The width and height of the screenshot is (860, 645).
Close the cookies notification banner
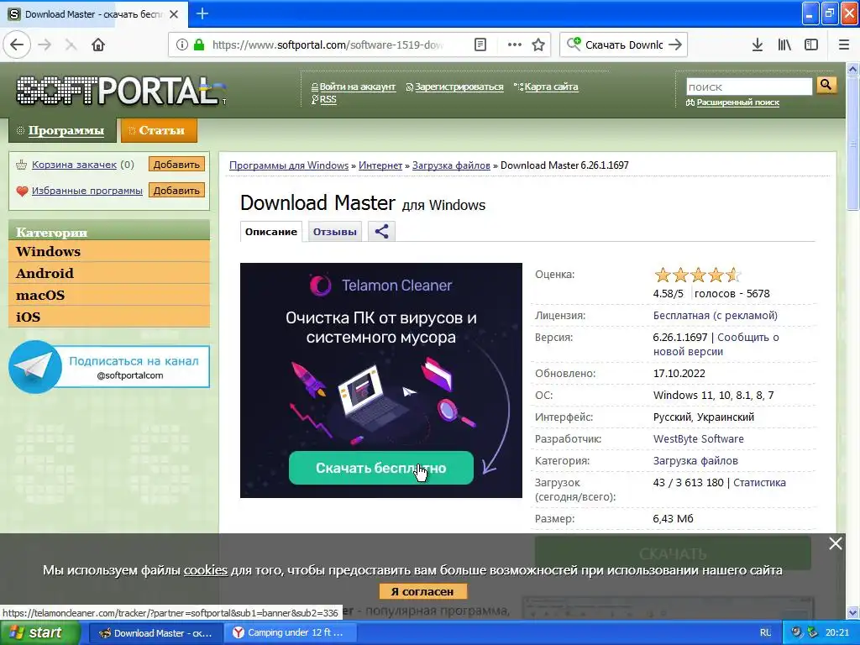pos(836,543)
